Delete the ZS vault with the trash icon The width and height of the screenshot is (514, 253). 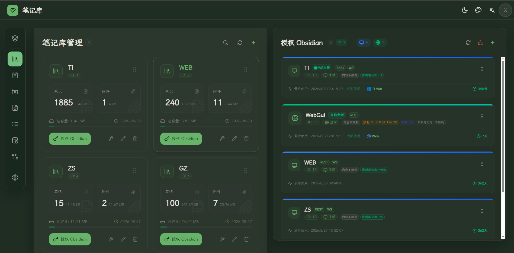(x=135, y=239)
